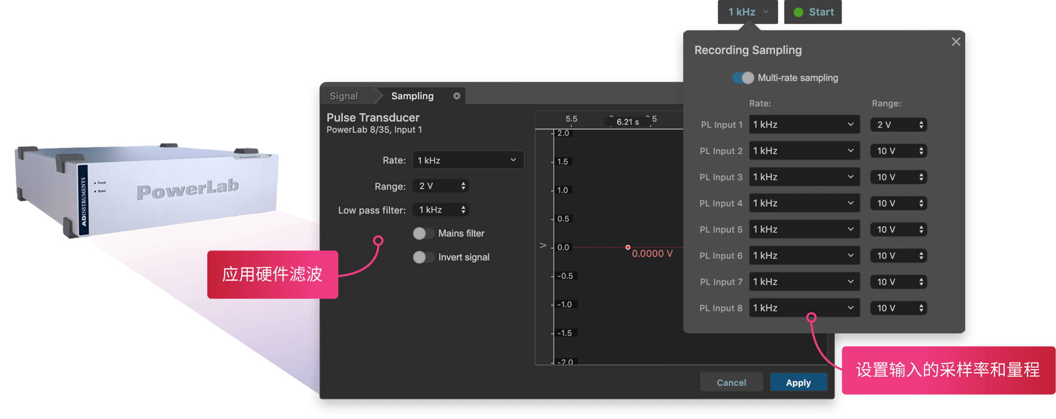This screenshot has height=419, width=1056.
Task: Expand PL Input 8 rate dropdown
Action: [804, 308]
